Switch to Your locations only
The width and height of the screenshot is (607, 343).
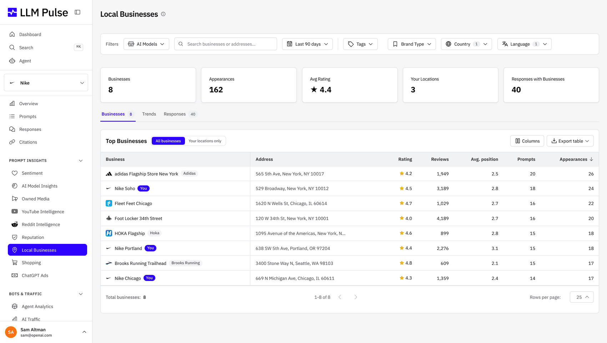pyautogui.click(x=205, y=141)
